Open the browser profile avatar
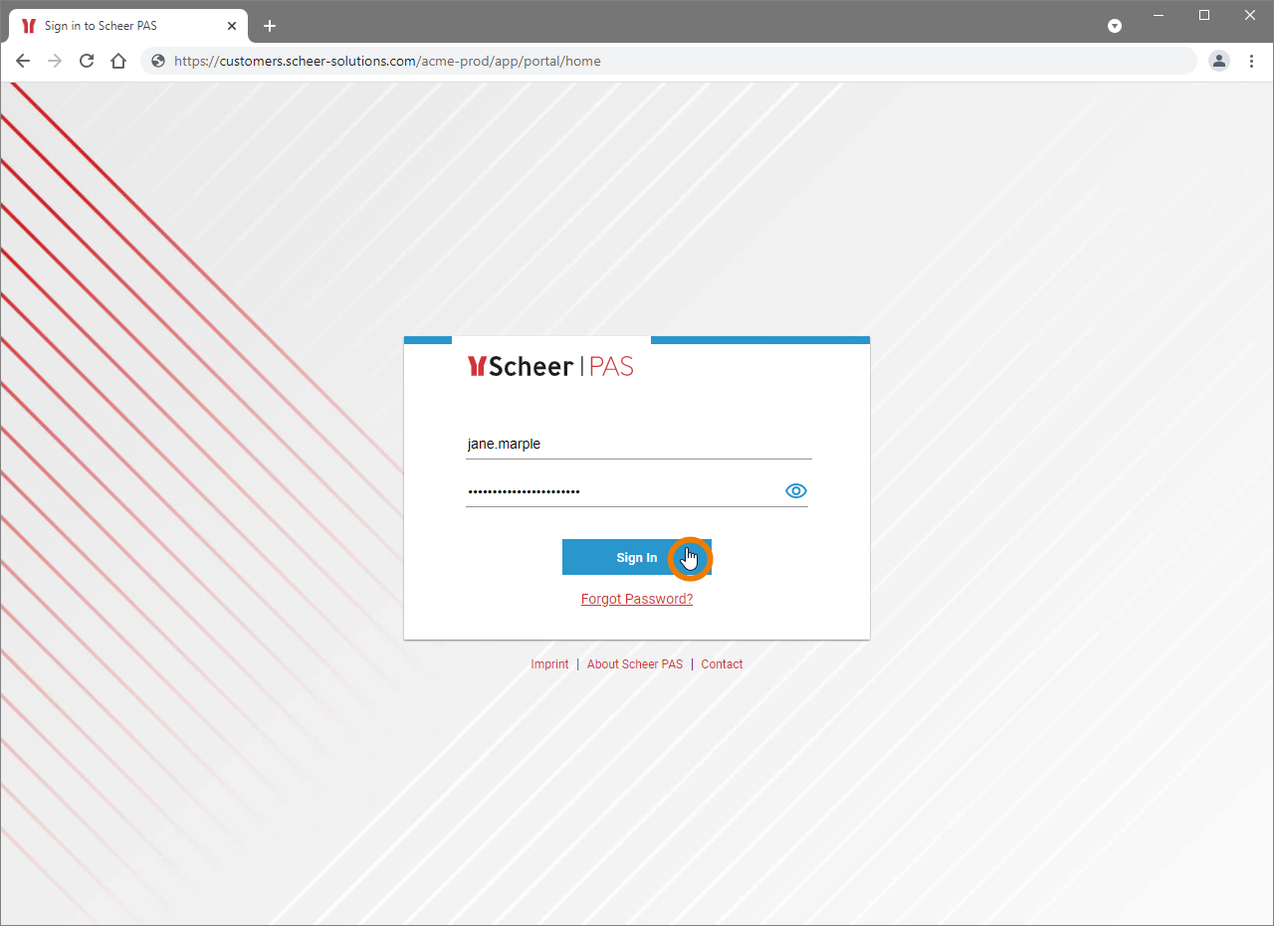Viewport: 1274px width, 926px height. click(1219, 61)
